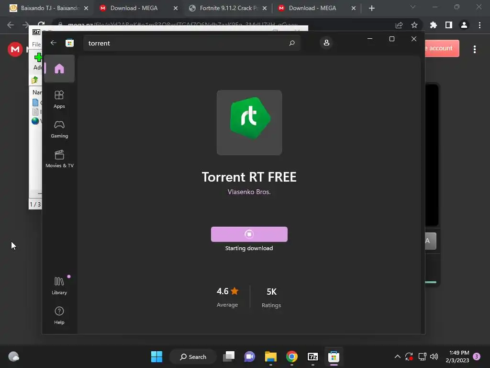This screenshot has width=490, height=368.
Task: Open MEGA page three-dot menu
Action: coord(474,49)
